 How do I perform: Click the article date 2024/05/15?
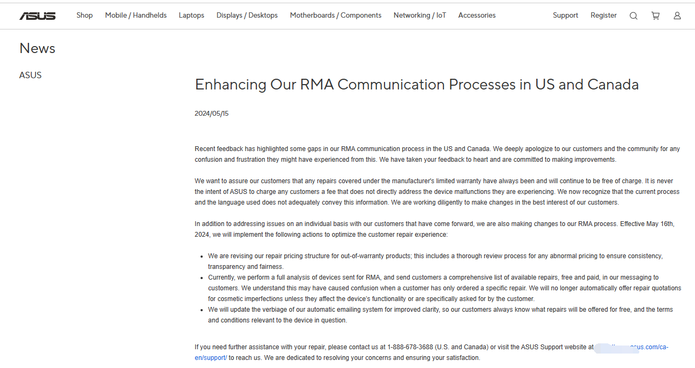pos(212,114)
